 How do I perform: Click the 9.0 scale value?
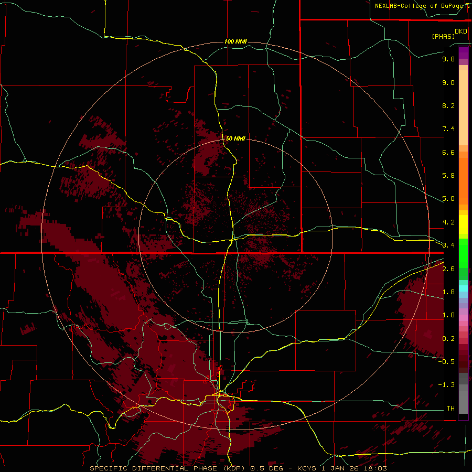click(448, 82)
